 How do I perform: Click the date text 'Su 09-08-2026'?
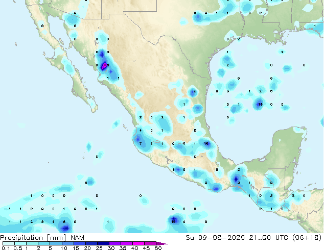pyautogui.click(x=215, y=238)
